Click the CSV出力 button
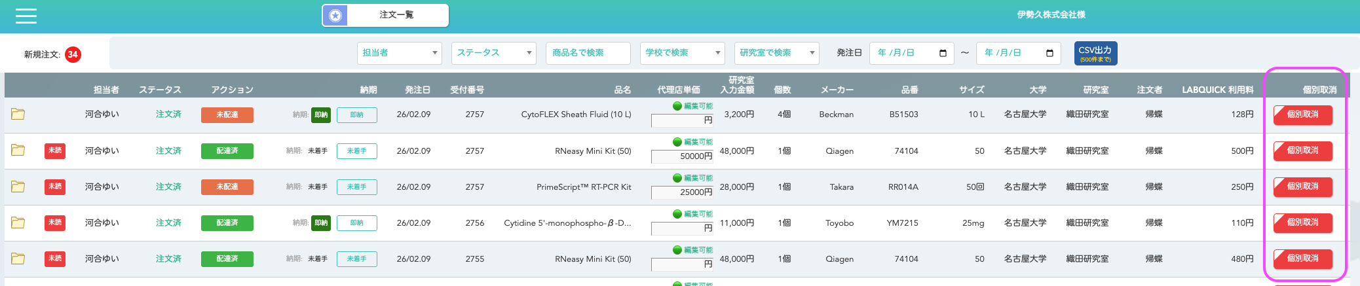 (x=1095, y=53)
